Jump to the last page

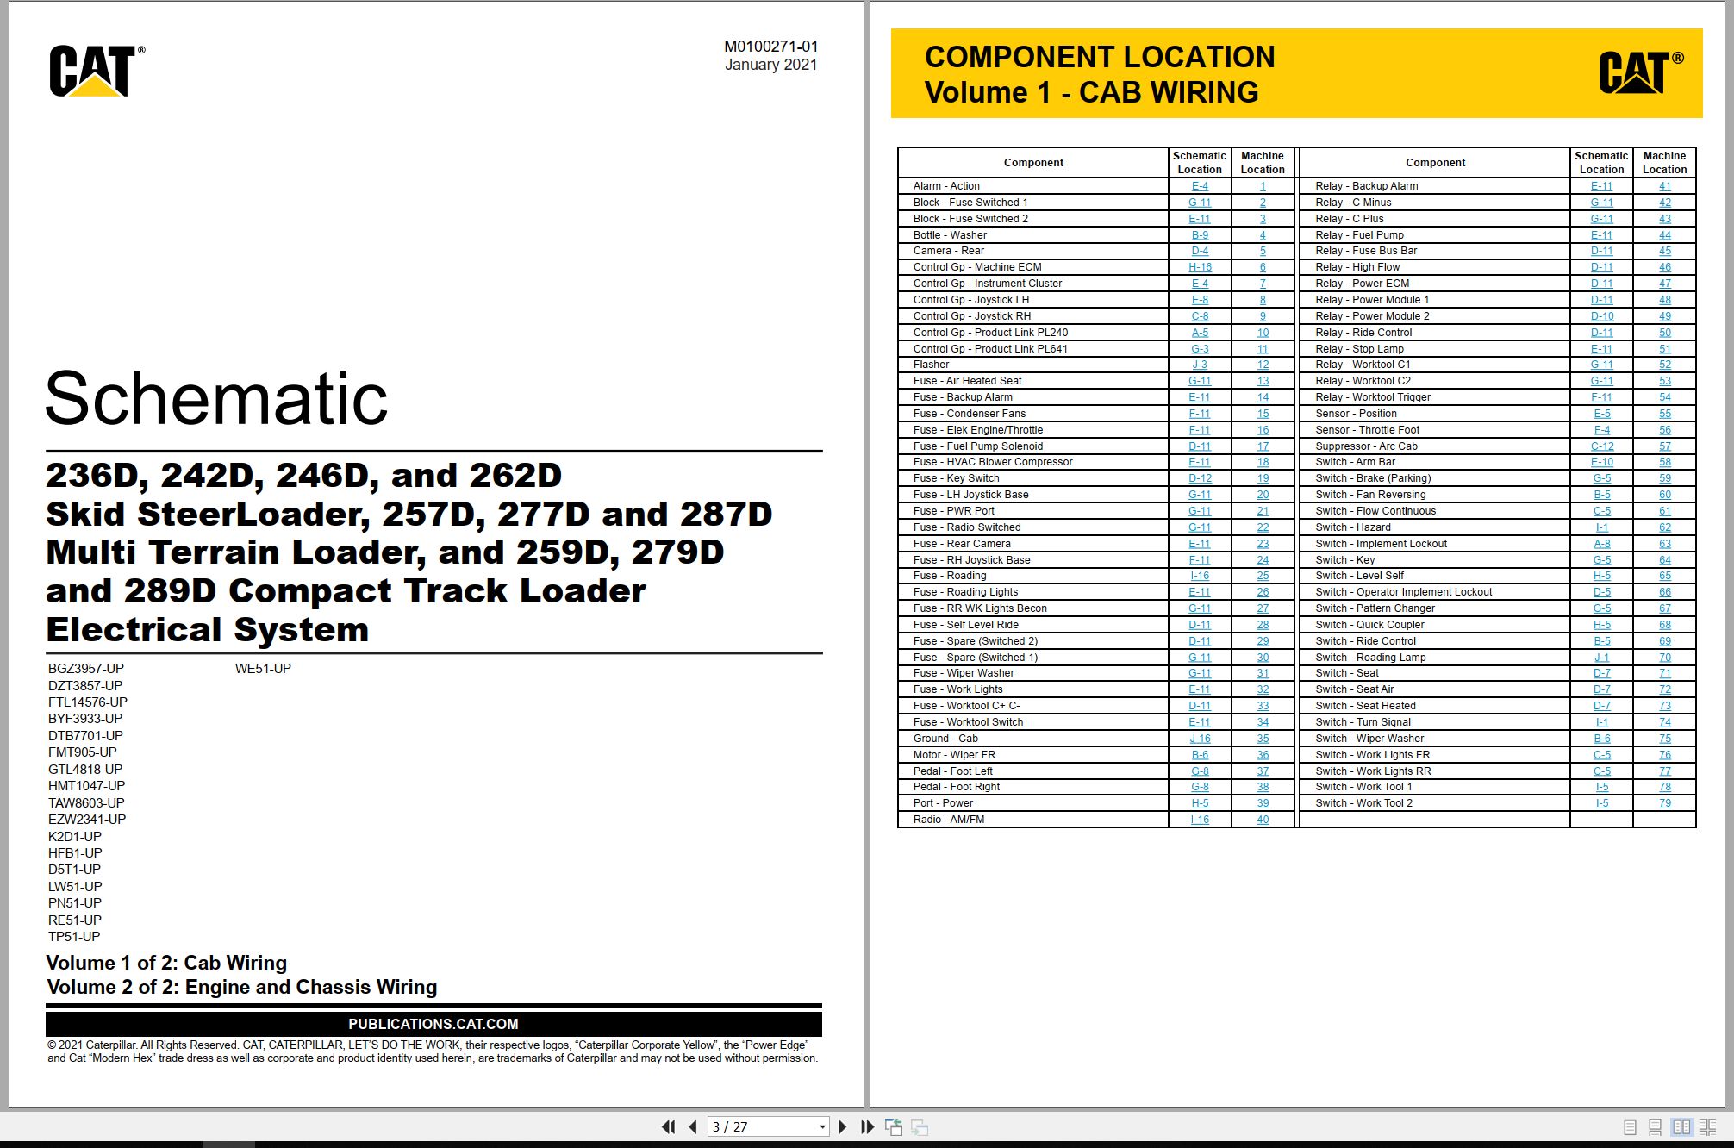867,1126
